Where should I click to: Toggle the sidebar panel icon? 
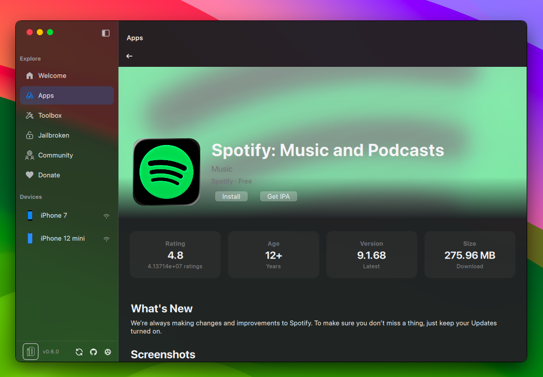coord(106,33)
